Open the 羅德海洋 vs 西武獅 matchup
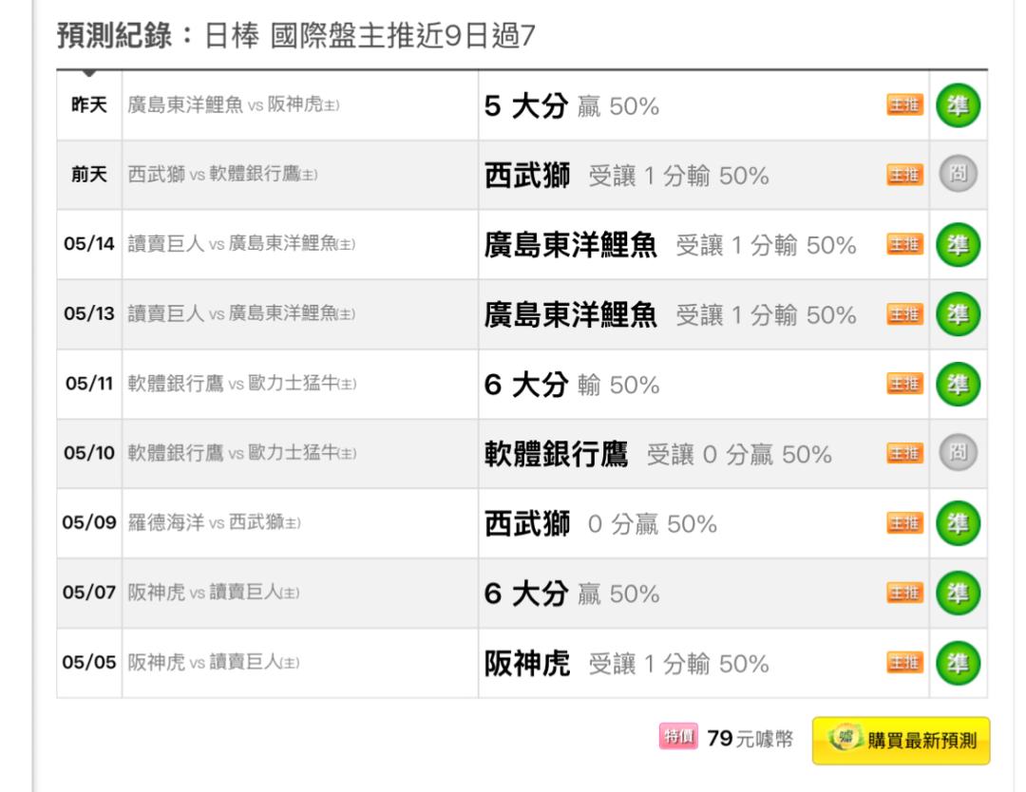Viewport: 1026px width, 792px height. [x=214, y=522]
